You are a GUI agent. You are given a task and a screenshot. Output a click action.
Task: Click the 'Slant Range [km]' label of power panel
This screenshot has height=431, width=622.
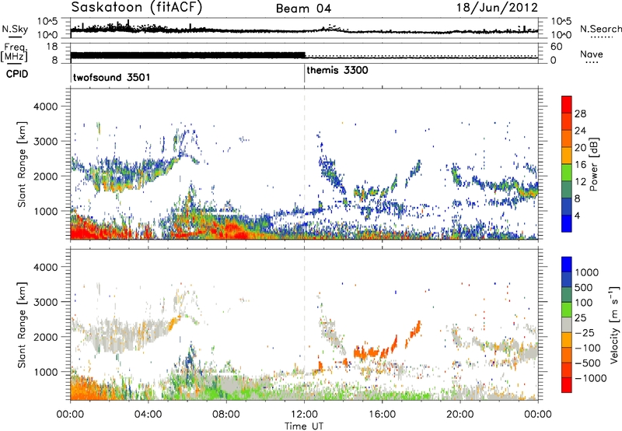tap(22, 164)
